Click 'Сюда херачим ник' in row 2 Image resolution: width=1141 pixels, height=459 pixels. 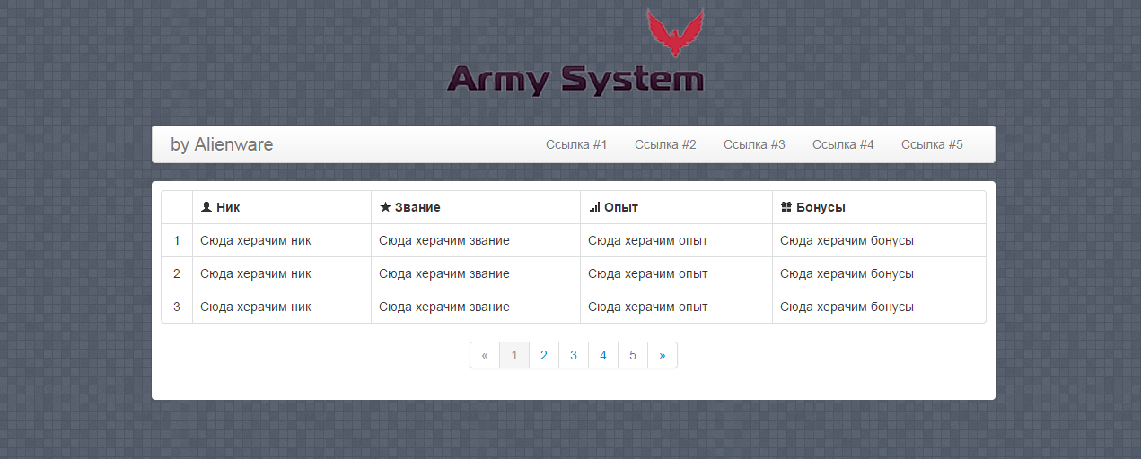(x=256, y=273)
